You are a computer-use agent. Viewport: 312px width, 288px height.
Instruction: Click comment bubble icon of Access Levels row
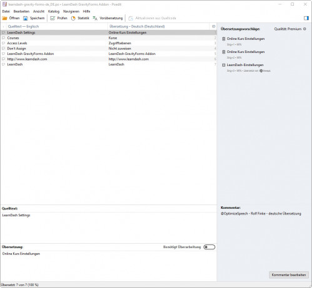[3, 43]
